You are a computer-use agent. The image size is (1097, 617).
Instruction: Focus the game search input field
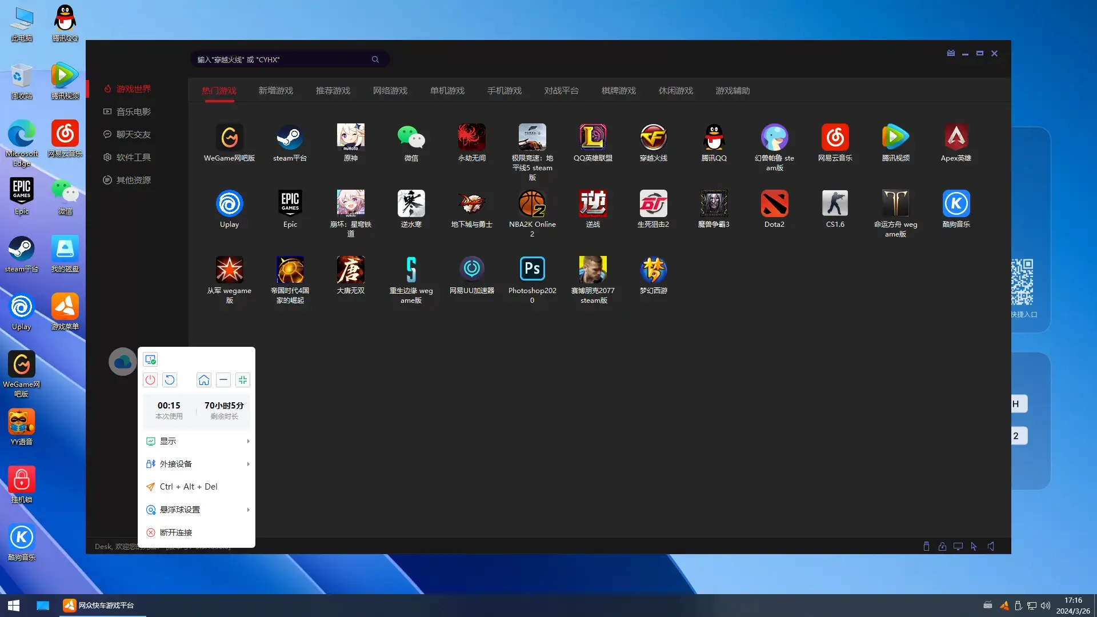(290, 59)
